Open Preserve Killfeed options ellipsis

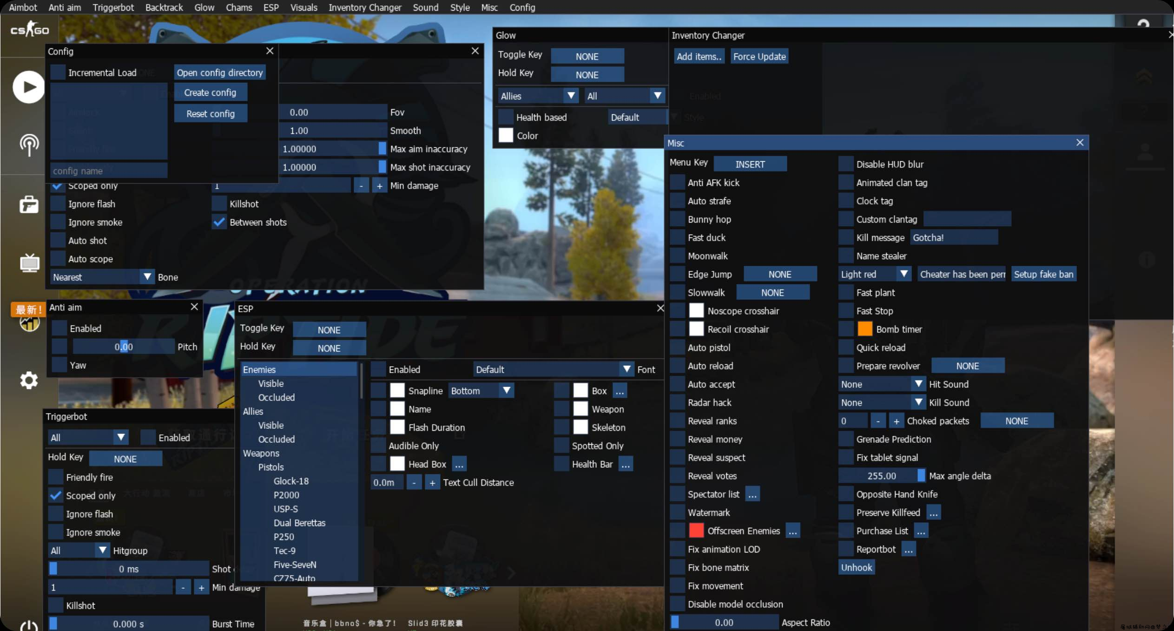[x=933, y=513]
